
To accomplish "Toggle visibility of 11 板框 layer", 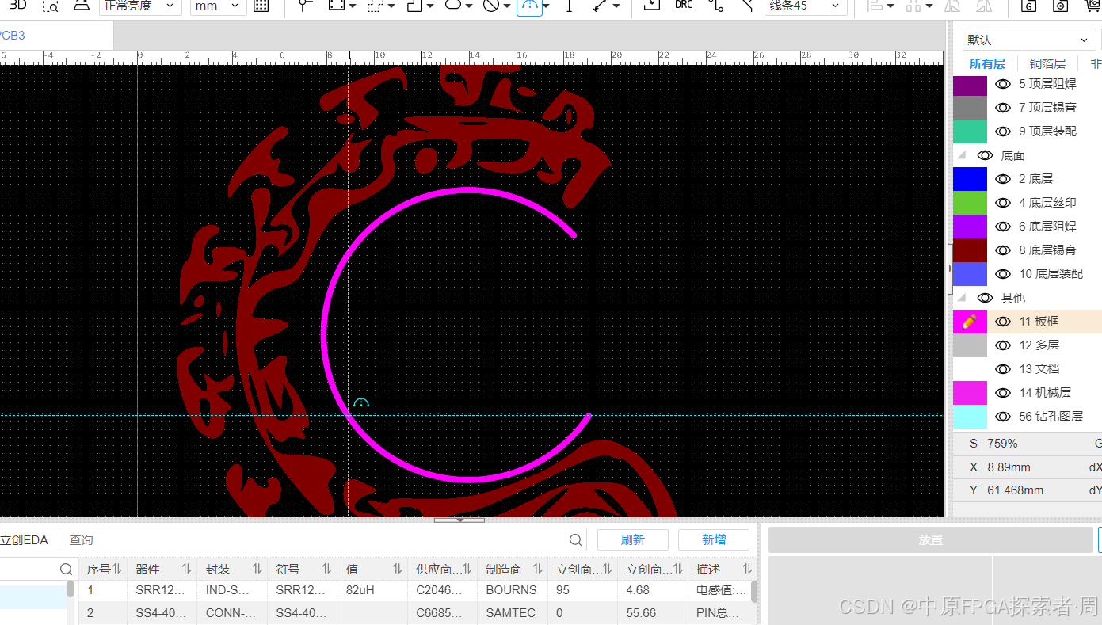I will (x=1003, y=322).
